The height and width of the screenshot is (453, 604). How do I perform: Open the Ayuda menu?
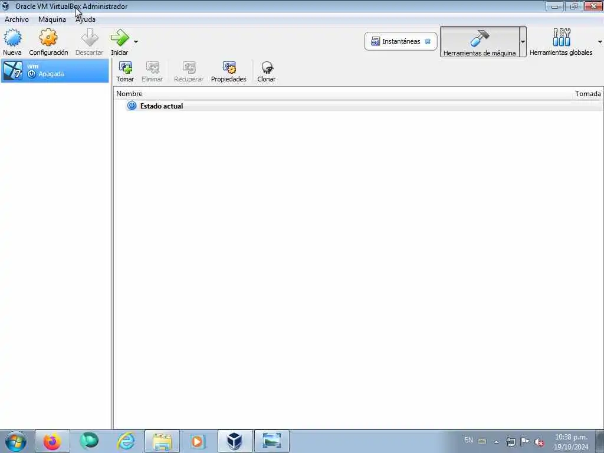point(86,19)
